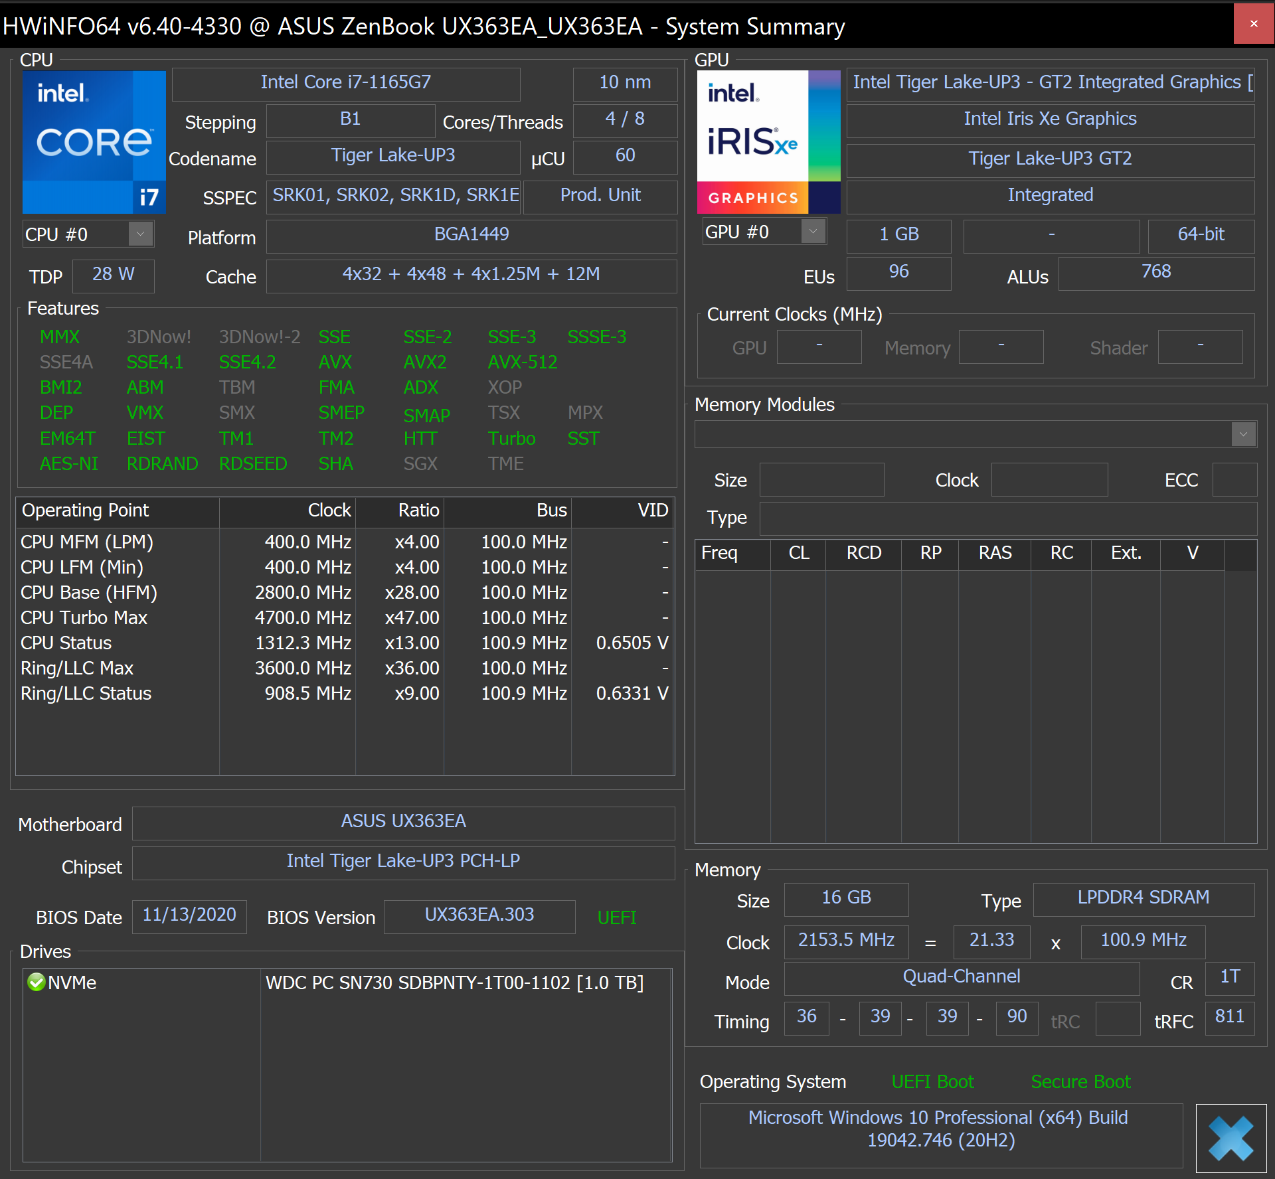Click the LPDDR4 SDRAM type field
This screenshot has height=1179, width=1275.
1144,898
